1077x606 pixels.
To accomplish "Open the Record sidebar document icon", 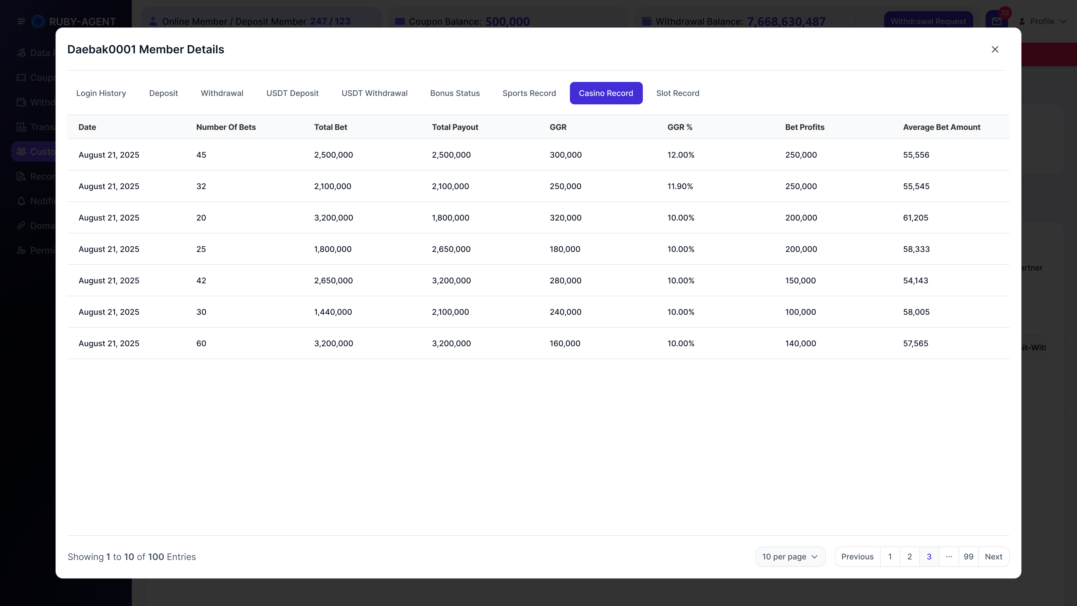I will (21, 176).
